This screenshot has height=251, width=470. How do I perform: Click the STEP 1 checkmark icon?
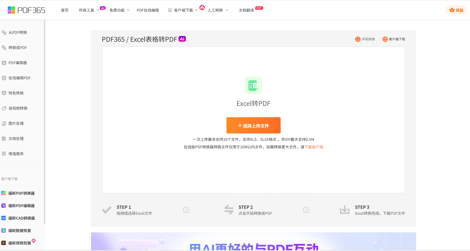point(107,210)
